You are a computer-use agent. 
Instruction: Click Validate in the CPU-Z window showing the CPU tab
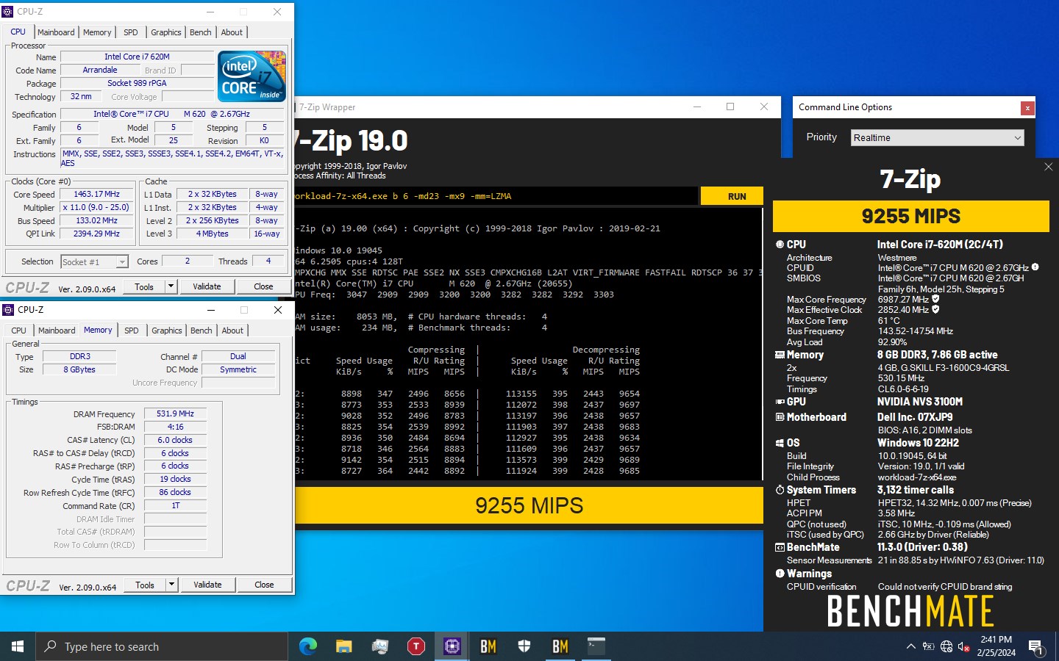[207, 286]
